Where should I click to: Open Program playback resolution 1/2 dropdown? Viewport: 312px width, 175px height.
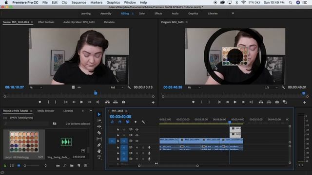(271, 87)
